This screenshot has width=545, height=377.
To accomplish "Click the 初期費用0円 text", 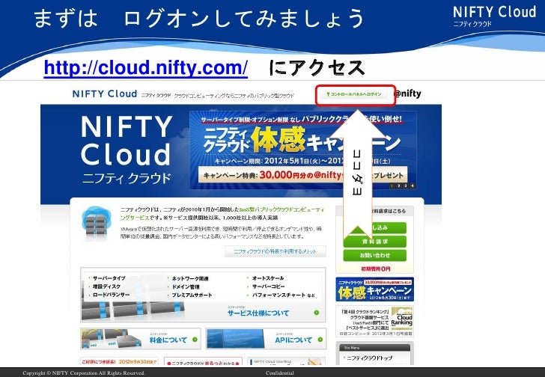I will click(x=375, y=269).
